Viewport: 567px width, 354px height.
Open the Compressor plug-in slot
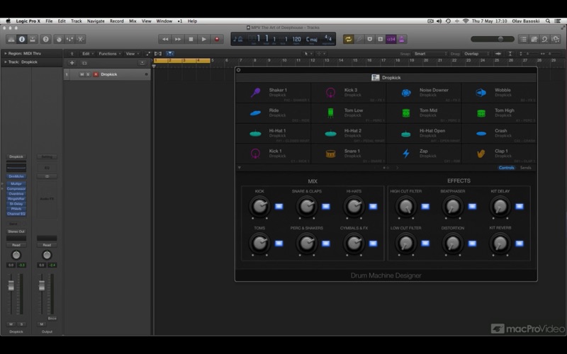point(16,189)
